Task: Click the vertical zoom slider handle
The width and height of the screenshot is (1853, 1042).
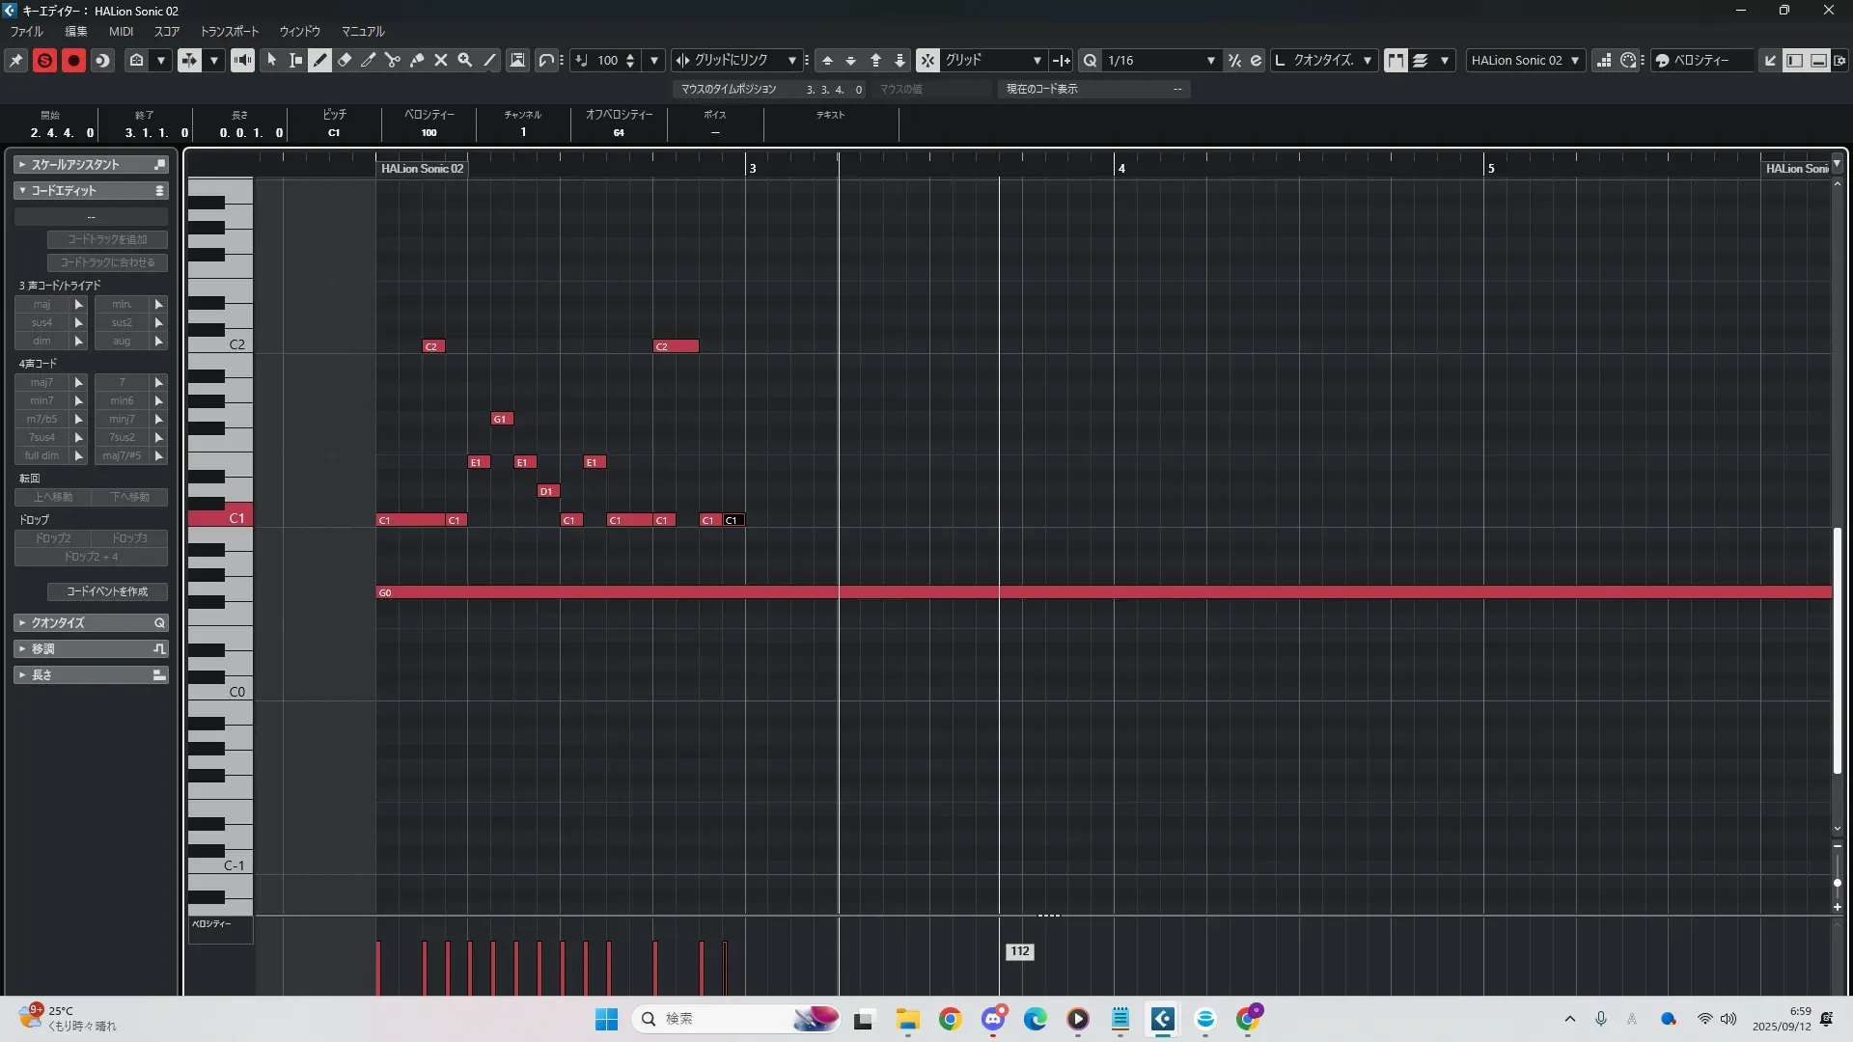Action: click(x=1837, y=883)
